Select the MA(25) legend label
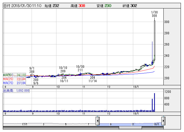This screenshot has height=132, width=184. point(14,79)
